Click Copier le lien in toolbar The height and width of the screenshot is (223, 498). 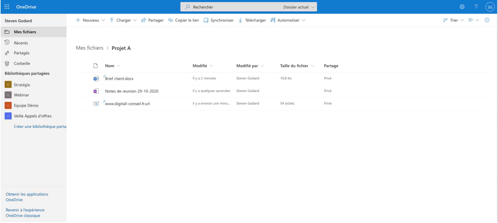(x=184, y=20)
